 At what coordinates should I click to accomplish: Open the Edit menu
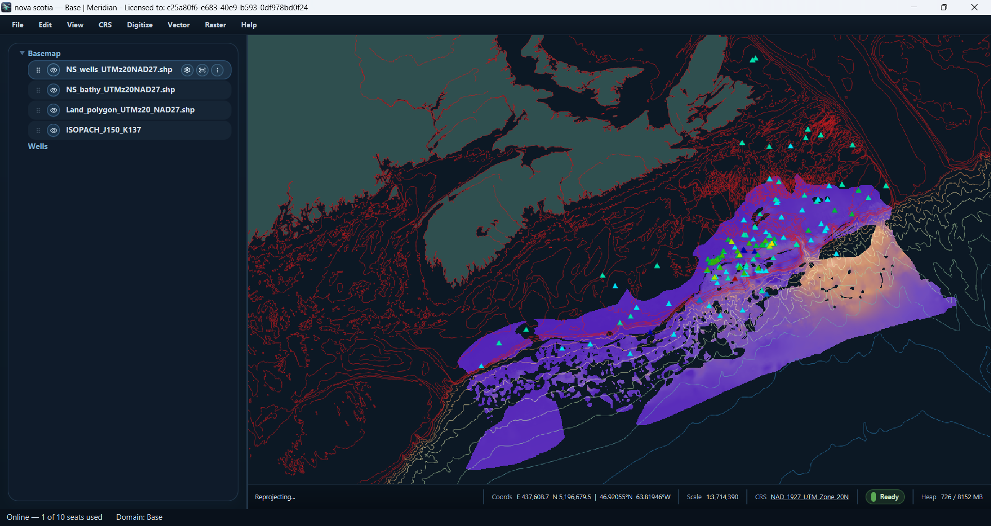(x=45, y=25)
